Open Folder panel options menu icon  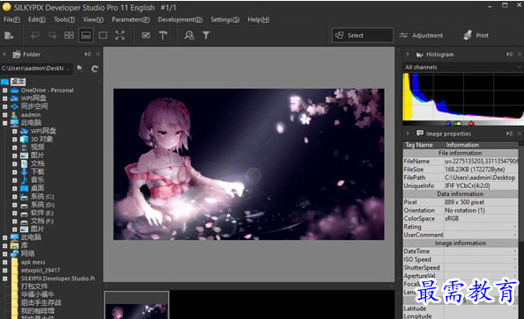click(87, 54)
